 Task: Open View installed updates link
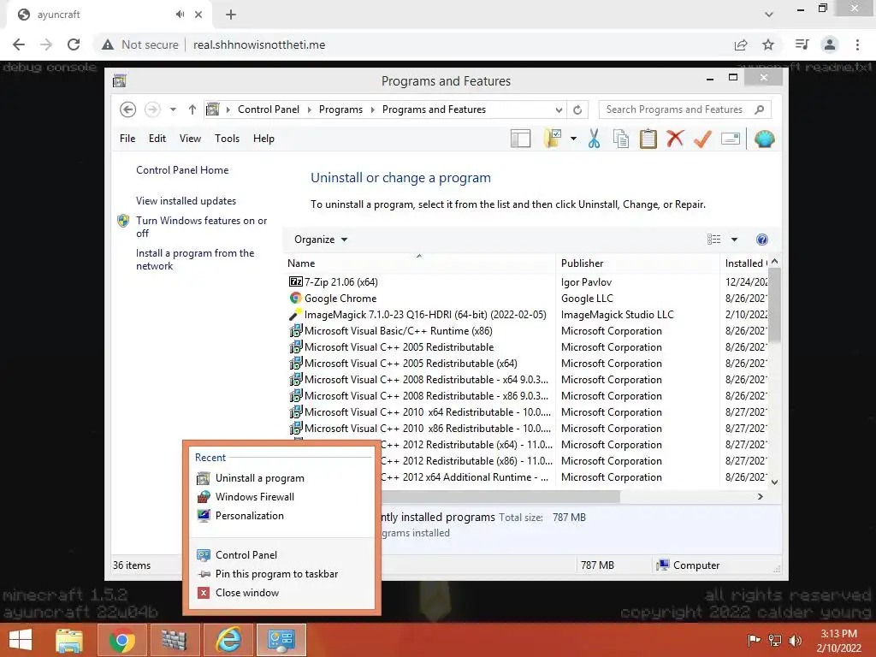(x=186, y=200)
